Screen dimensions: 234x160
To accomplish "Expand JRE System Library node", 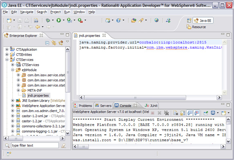I will coord(13,100).
